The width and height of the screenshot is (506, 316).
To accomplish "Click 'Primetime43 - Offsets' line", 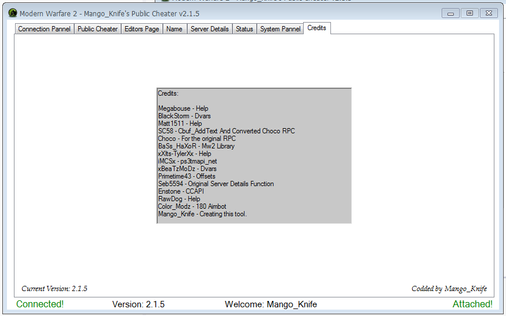I will (x=187, y=176).
